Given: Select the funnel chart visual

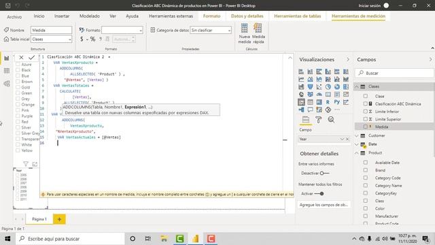Looking at the screenshot, I should (x=310, y=87).
